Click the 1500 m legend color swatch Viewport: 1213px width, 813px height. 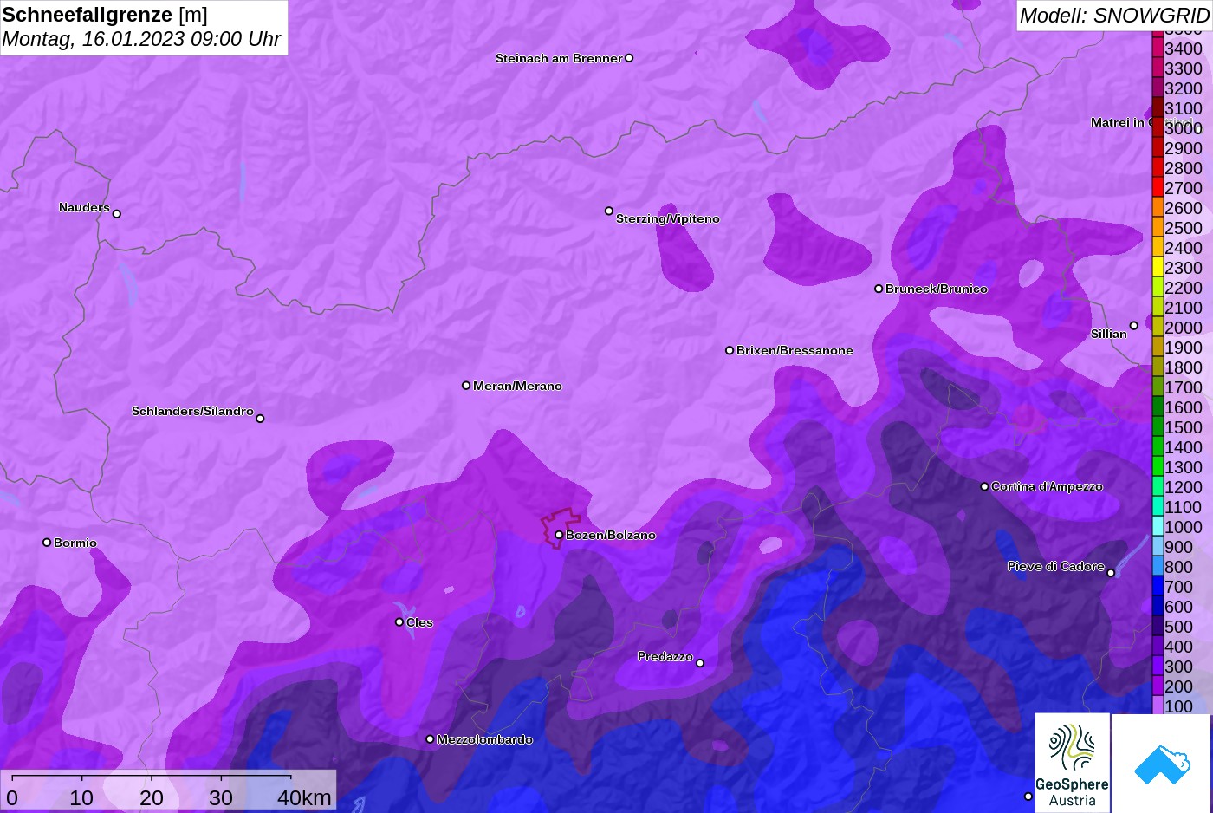1158,427
